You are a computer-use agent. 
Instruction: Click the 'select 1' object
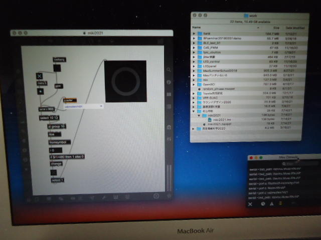pyautogui.click(x=57, y=180)
